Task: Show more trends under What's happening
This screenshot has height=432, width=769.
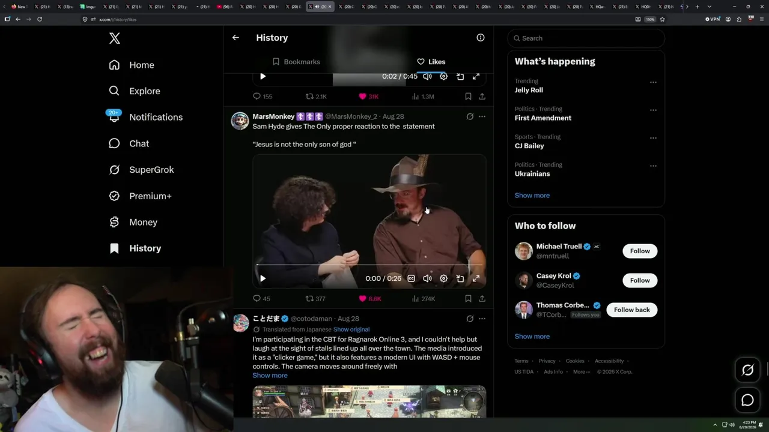Action: [x=532, y=196]
